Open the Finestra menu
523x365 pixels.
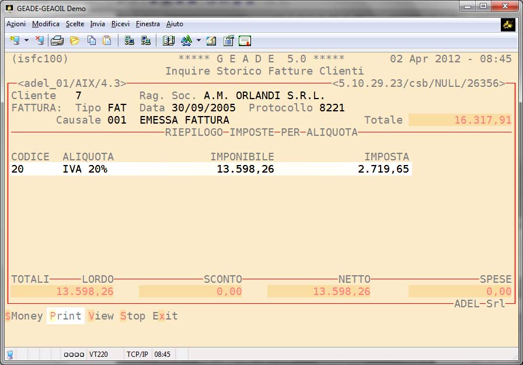pos(148,24)
